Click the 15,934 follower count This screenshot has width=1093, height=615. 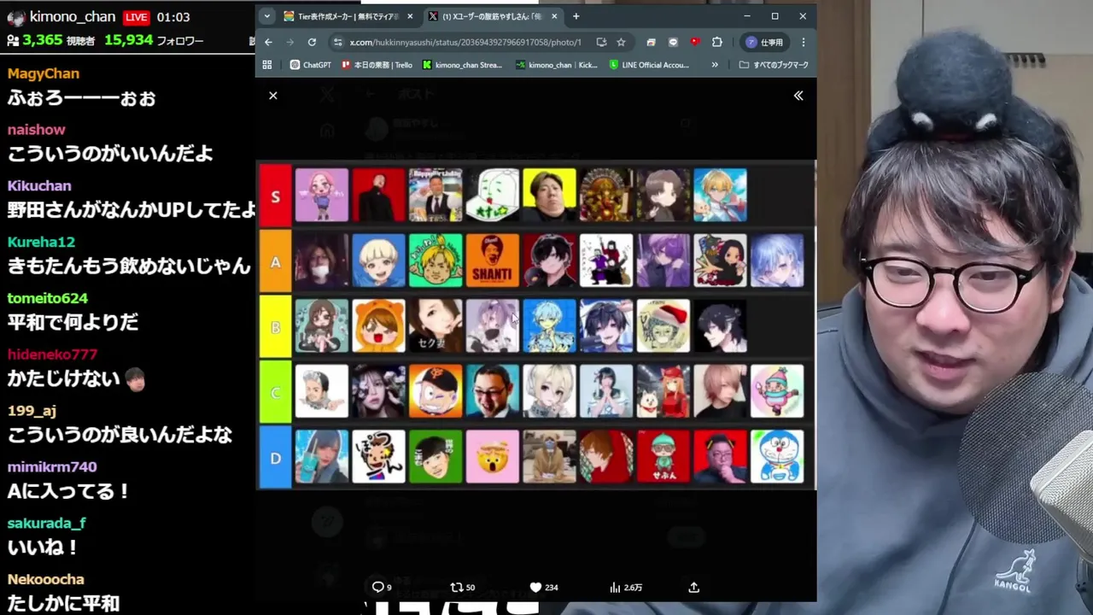click(128, 40)
